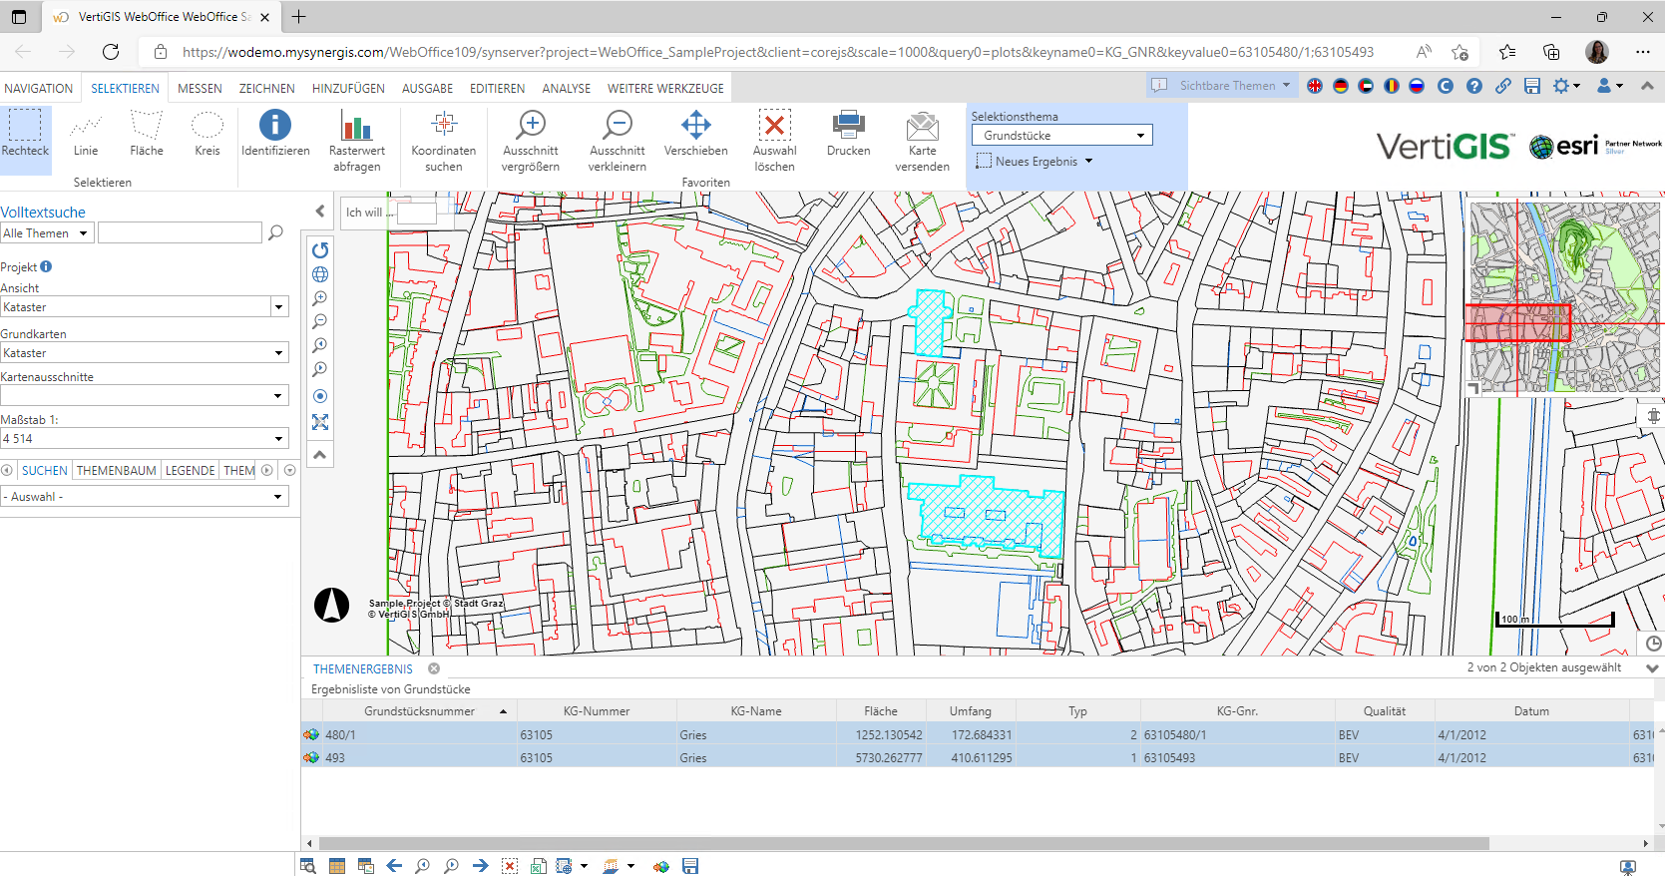Click the Volltextsuche search input field
This screenshot has height=876, width=1665.
coord(180,233)
